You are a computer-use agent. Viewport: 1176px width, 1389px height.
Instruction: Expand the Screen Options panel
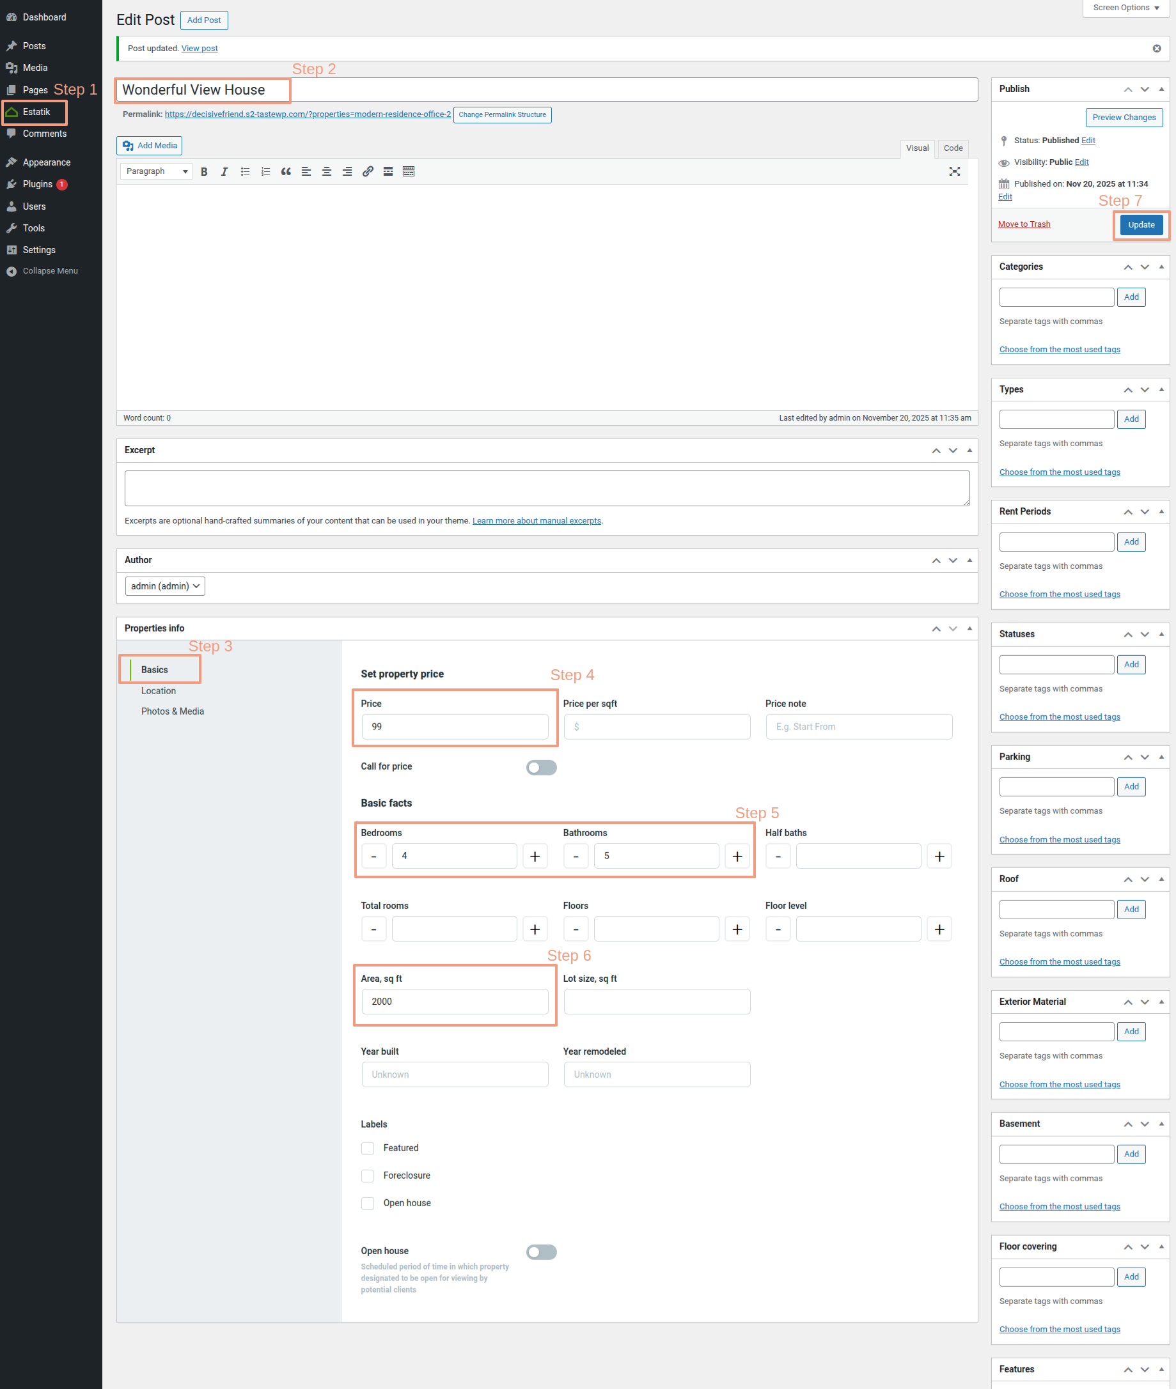1125,8
